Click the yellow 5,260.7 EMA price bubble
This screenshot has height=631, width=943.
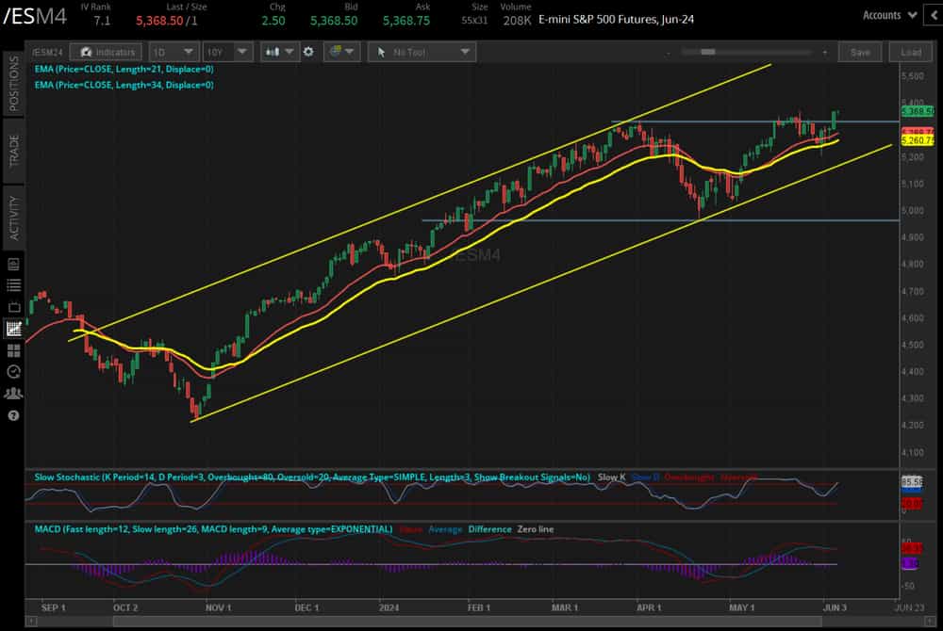click(918, 140)
